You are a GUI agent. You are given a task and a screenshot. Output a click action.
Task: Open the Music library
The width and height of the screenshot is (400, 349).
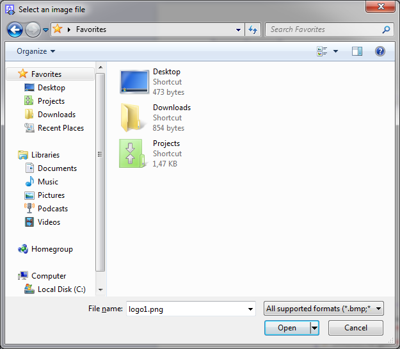point(48,182)
